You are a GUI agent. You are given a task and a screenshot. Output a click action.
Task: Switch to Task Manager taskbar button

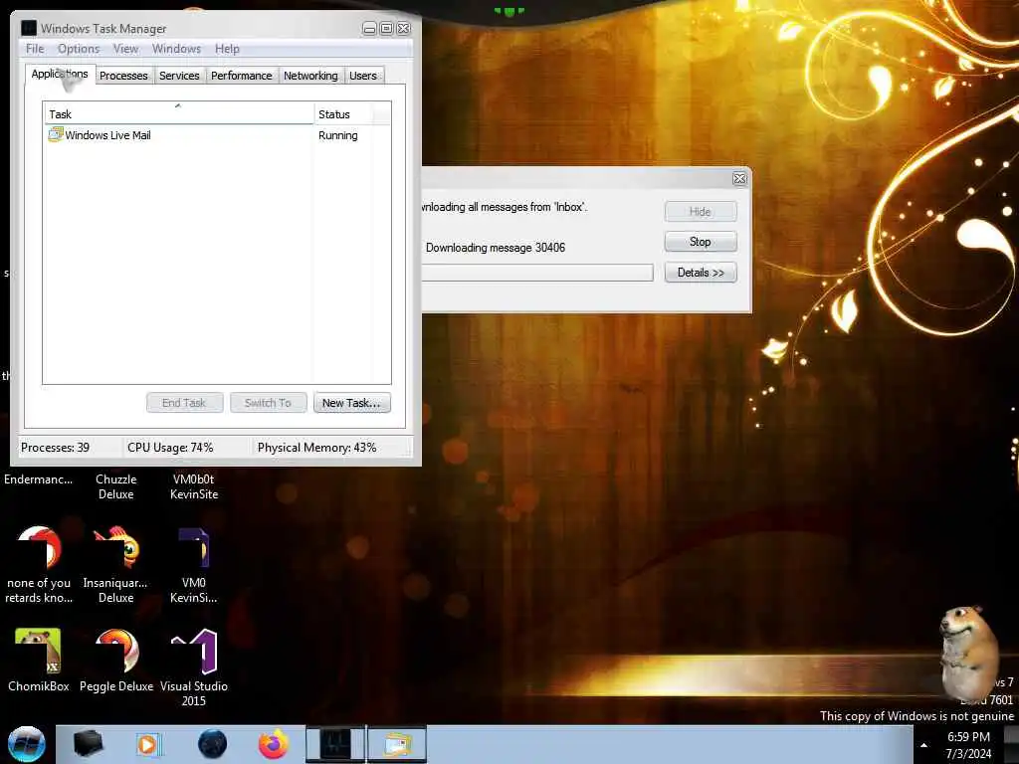point(335,744)
